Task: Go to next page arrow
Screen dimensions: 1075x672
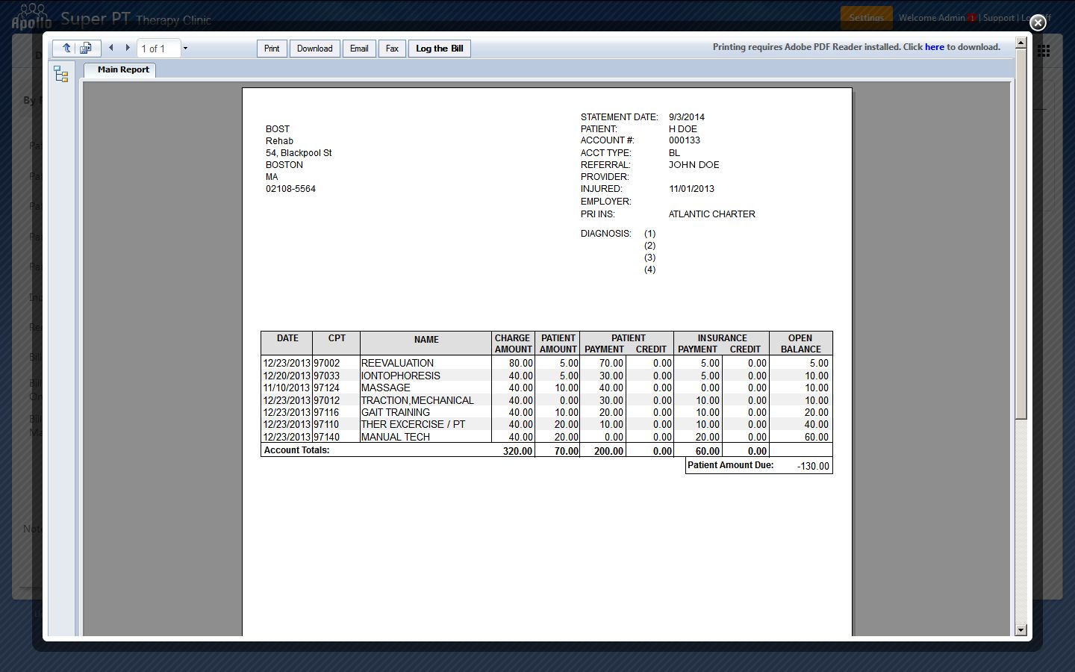Action: (x=128, y=49)
